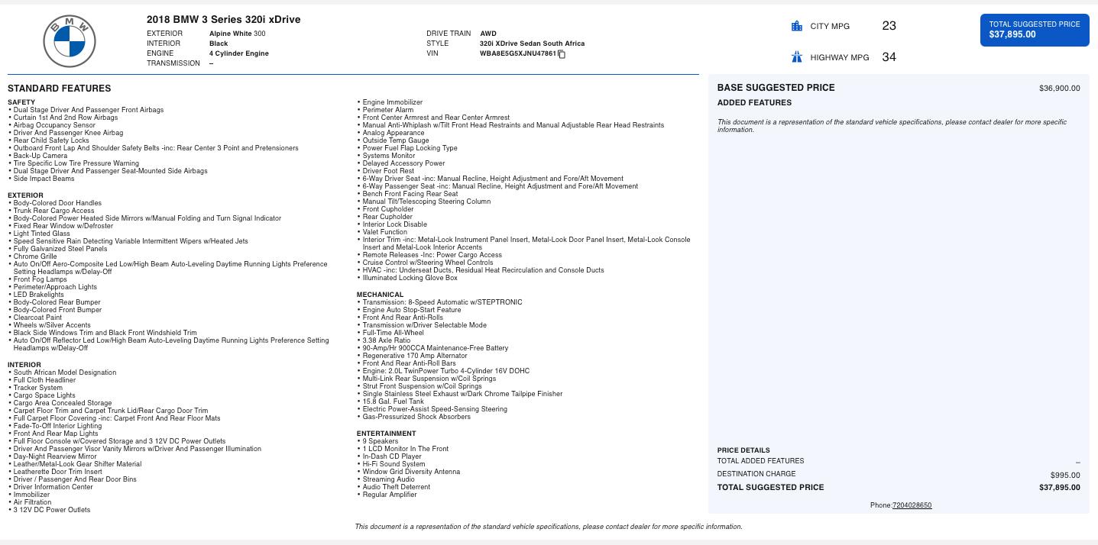Click the $36,900.00 base price amount

1059,89
